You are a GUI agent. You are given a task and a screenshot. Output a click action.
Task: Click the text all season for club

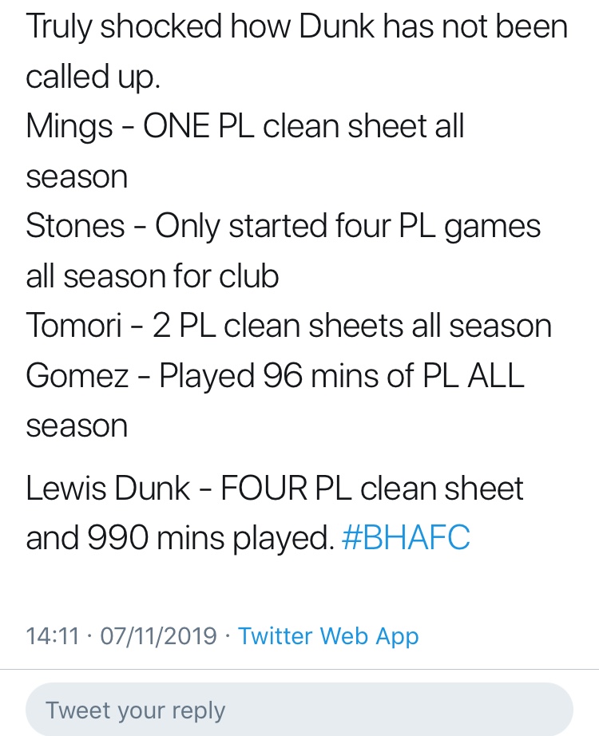tap(153, 275)
